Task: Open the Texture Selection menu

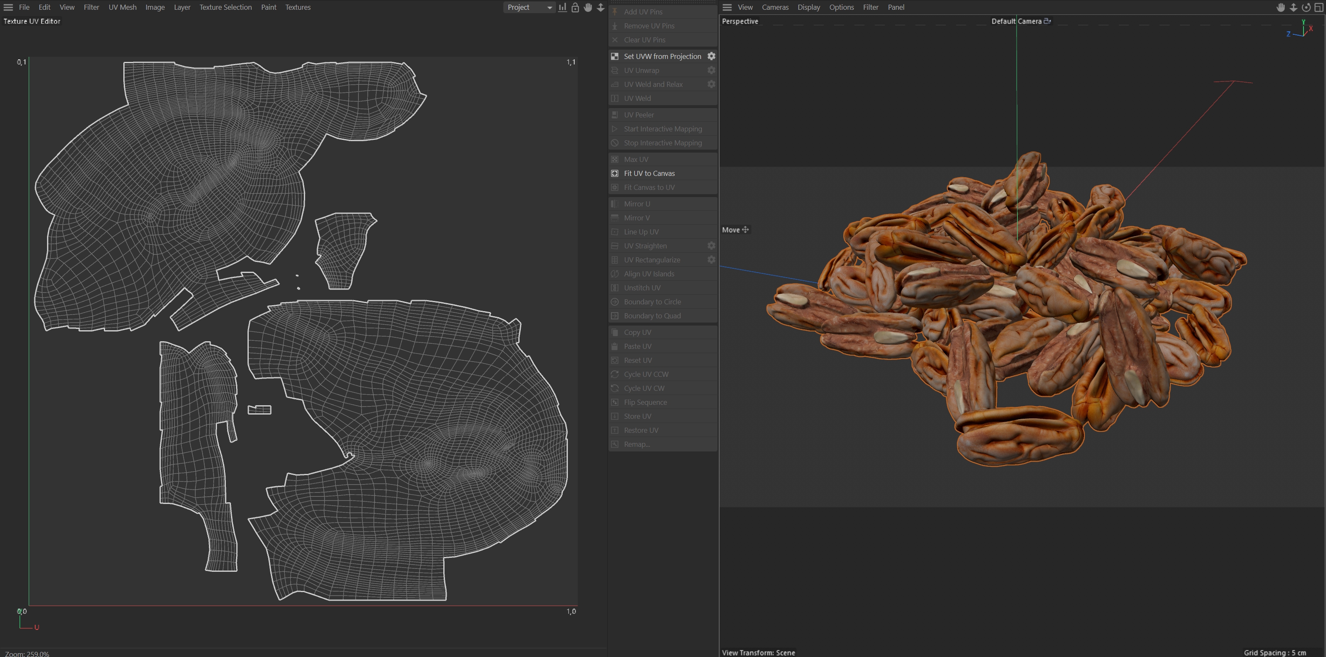Action: (225, 7)
